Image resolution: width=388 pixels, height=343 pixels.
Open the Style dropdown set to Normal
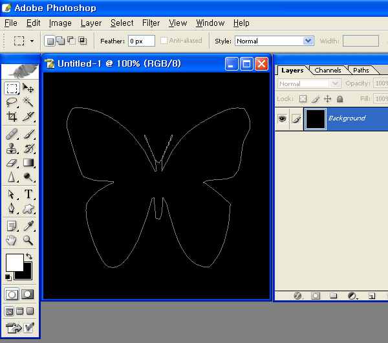pos(274,41)
